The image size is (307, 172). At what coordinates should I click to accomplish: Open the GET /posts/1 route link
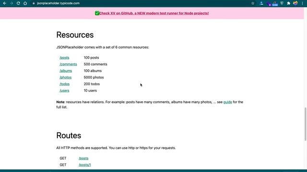click(x=85, y=165)
